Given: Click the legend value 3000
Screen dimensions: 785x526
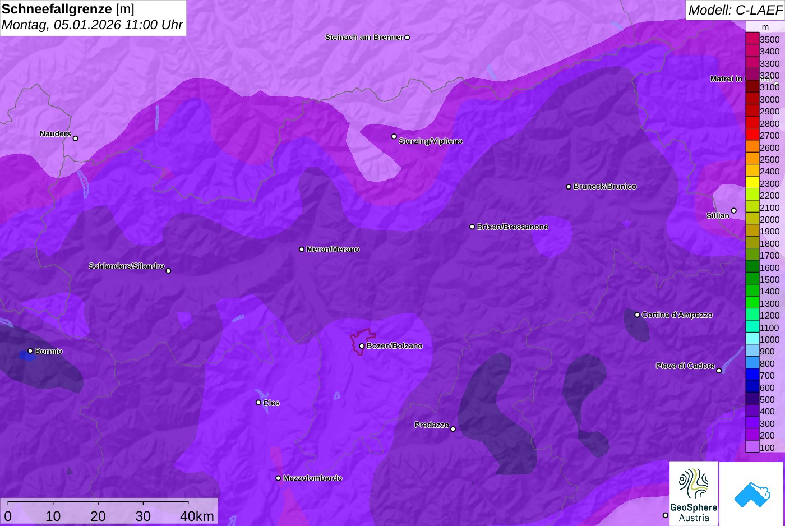Looking at the screenshot, I should coord(770,99).
